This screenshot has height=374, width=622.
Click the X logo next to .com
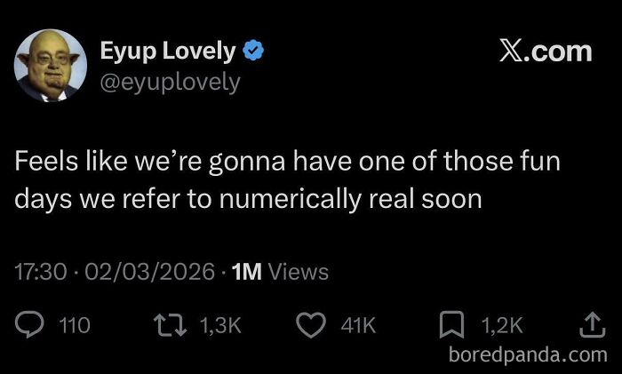[511, 51]
